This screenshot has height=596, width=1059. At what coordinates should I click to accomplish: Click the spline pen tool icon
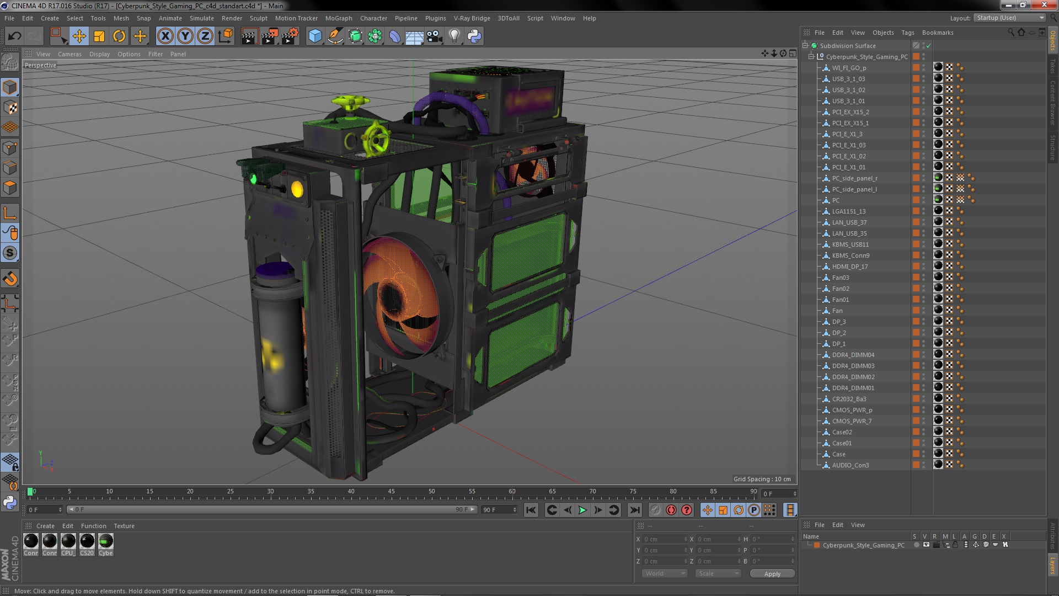(335, 36)
